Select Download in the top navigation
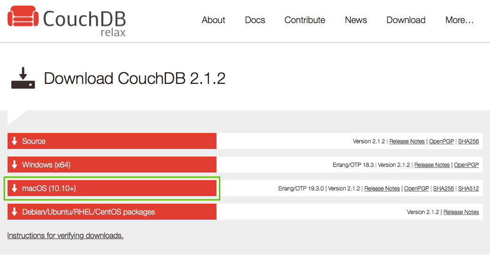 pos(406,20)
